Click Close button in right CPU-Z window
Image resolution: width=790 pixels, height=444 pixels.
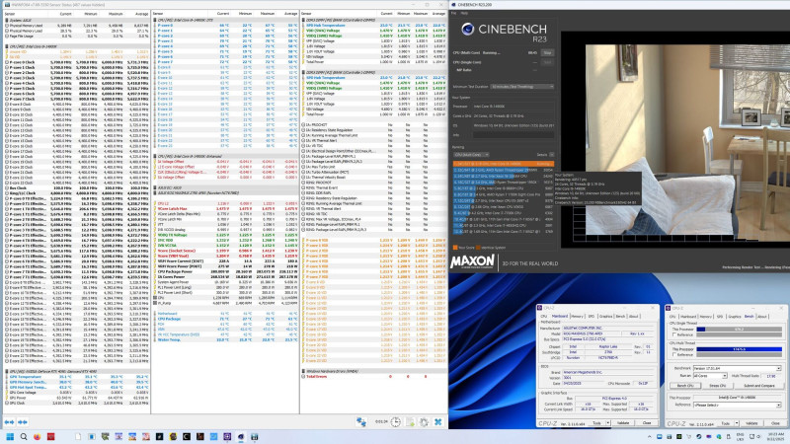(775, 423)
